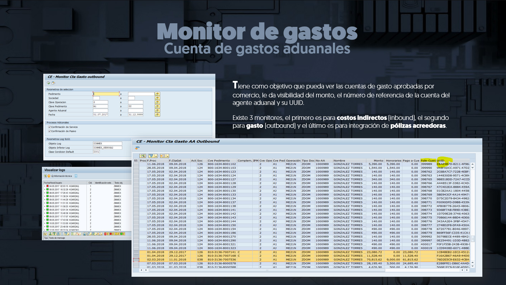The width and height of the screenshot is (506, 285).
Task: Click binoculars Find icon in logs bottom toolbar
Action: tap(58, 234)
